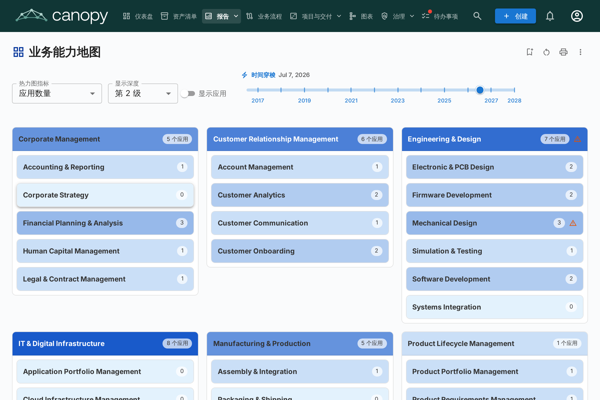Image resolution: width=600 pixels, height=400 pixels.
Task: Select the Electronic & PCB Design capability
Action: tap(494, 167)
